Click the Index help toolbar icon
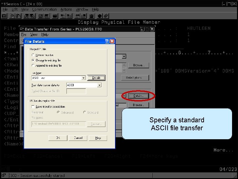 pos(106,16)
